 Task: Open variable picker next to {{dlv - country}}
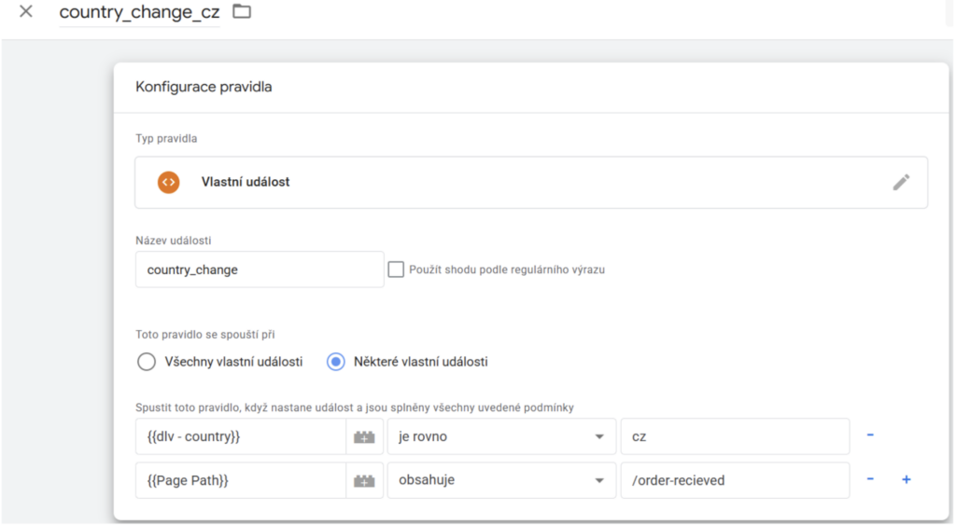(x=364, y=435)
